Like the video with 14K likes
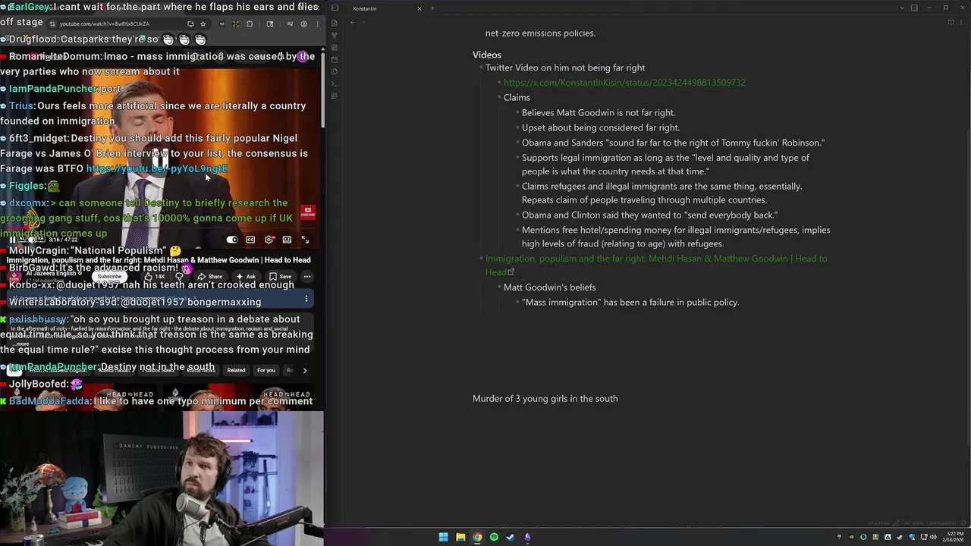The image size is (971, 546). [x=156, y=277]
